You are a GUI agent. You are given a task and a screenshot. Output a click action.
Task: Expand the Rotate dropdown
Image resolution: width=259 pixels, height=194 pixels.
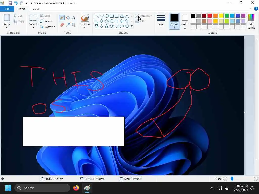coord(55,27)
